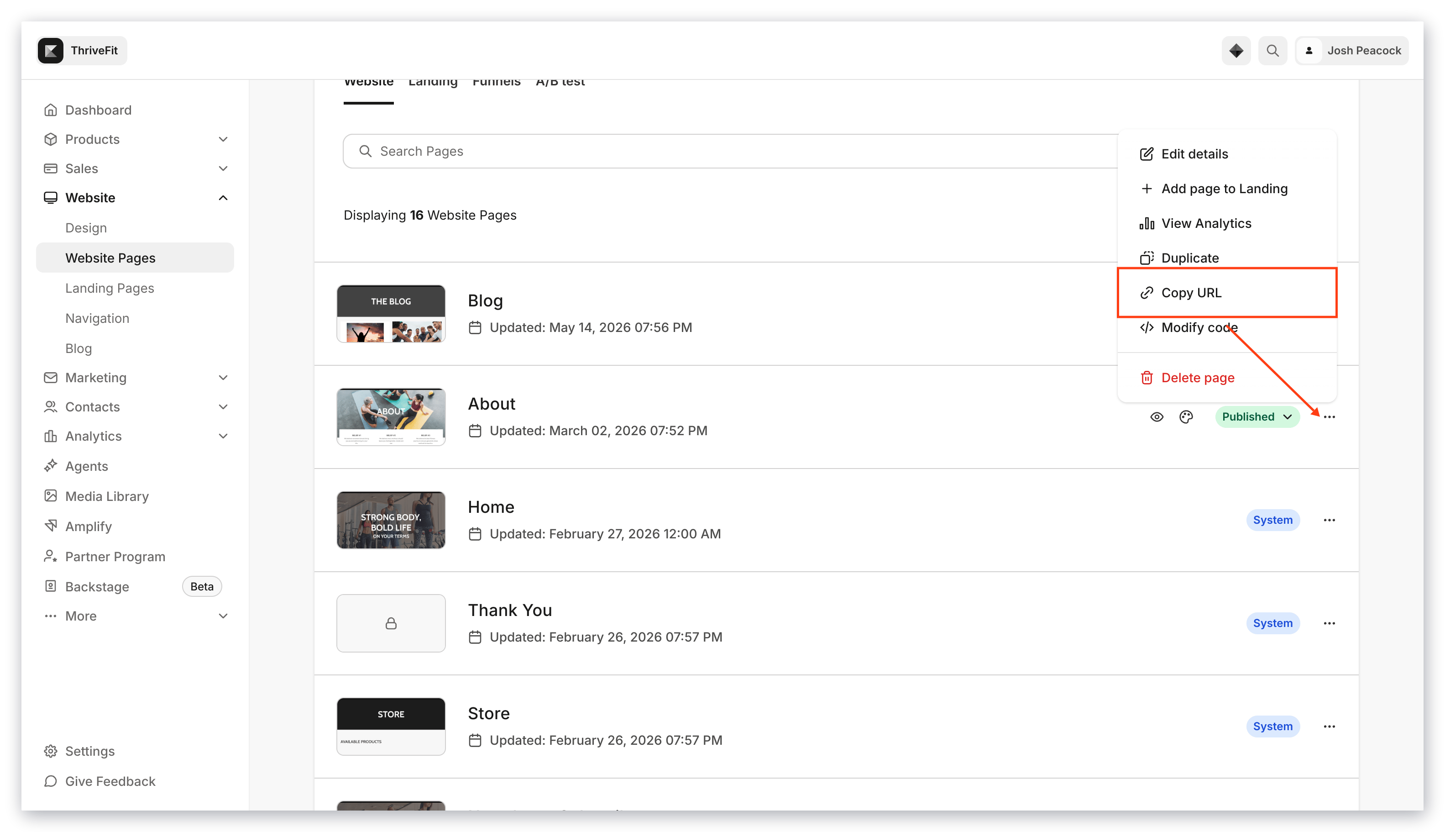Screen dimensions: 1445x832
Task: Click the Contacts people icon
Action: coord(51,406)
